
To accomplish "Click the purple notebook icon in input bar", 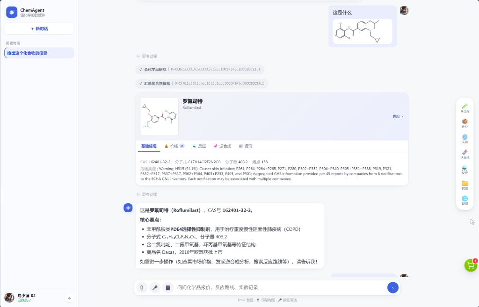I will click(168, 287).
